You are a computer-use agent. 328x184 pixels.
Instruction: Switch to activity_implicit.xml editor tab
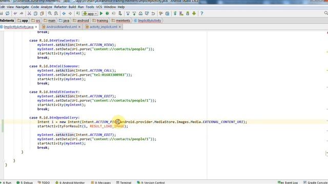(104, 27)
